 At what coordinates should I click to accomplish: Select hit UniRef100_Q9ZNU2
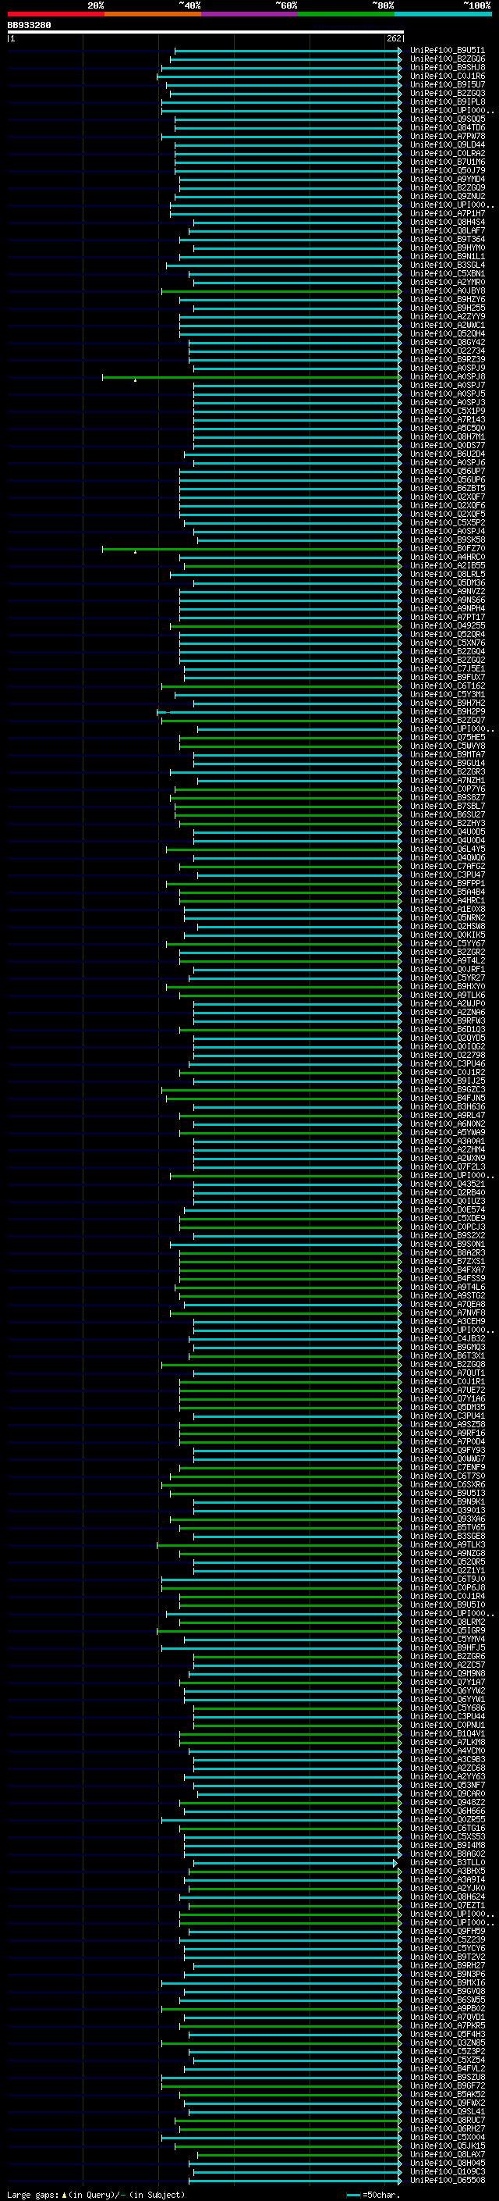click(448, 197)
